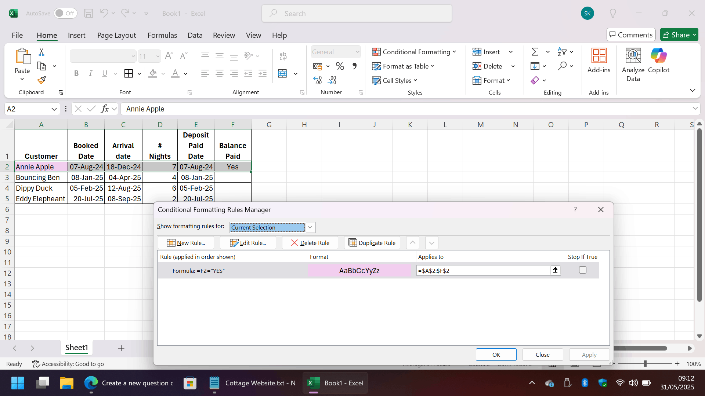This screenshot has width=705, height=396.
Task: Open the Name Box dropdown arrow
Action: tap(54, 109)
